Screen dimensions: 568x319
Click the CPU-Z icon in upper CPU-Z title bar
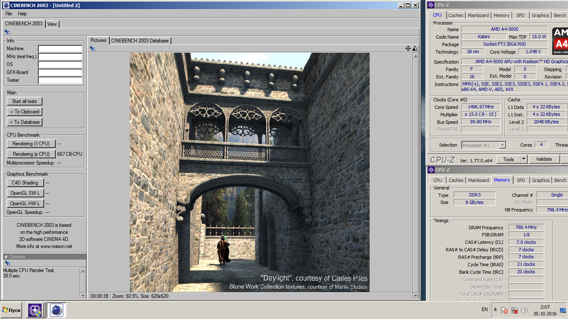431,5
